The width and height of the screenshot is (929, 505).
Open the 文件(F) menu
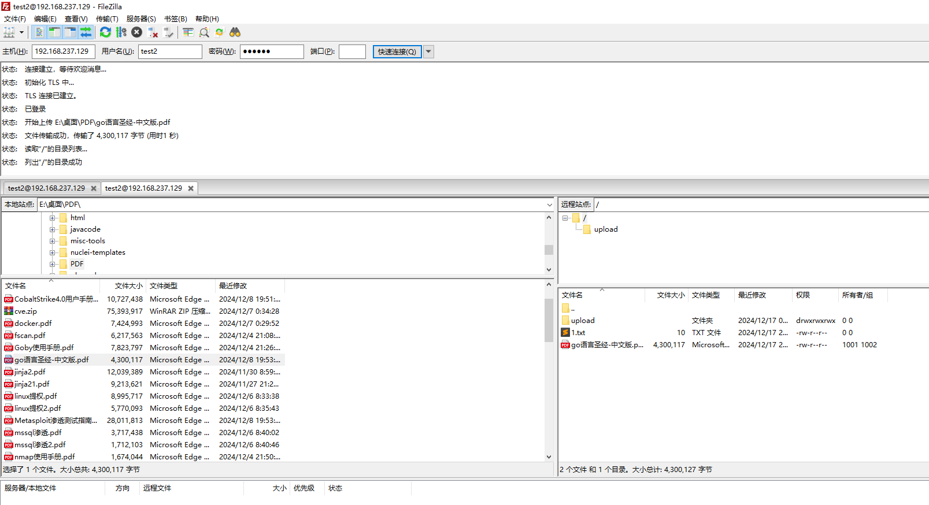click(15, 18)
